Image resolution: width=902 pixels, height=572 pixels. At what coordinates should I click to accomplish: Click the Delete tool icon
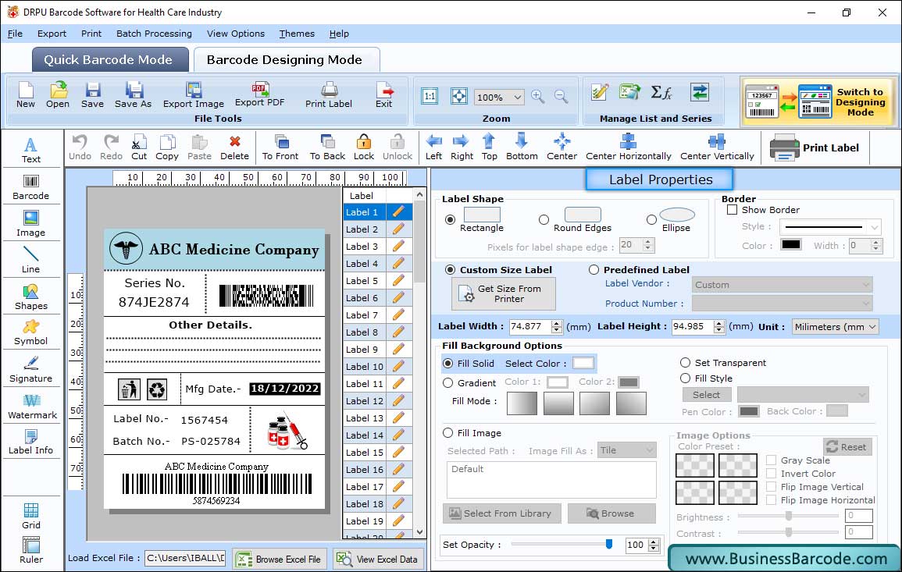(x=235, y=147)
